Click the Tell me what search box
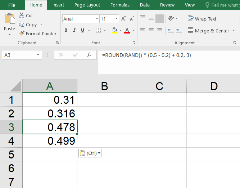The width and height of the screenshot is (240, 188). click(x=222, y=5)
